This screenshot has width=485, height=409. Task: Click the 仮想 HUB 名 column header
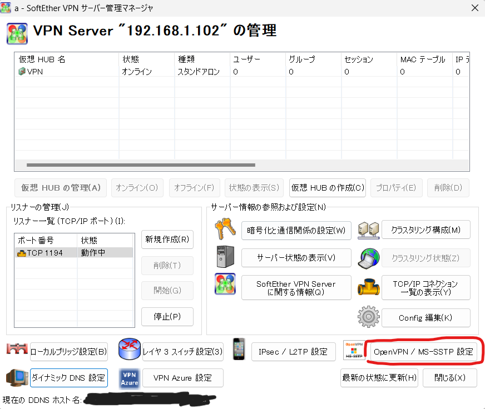click(67, 59)
